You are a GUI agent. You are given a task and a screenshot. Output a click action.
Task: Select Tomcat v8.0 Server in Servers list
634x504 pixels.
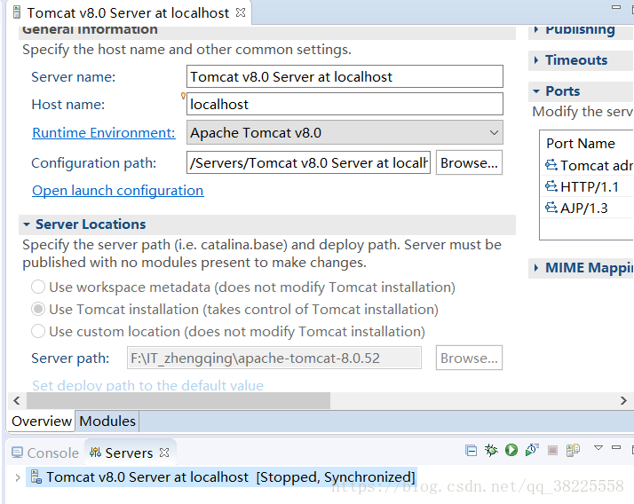pyautogui.click(x=221, y=476)
